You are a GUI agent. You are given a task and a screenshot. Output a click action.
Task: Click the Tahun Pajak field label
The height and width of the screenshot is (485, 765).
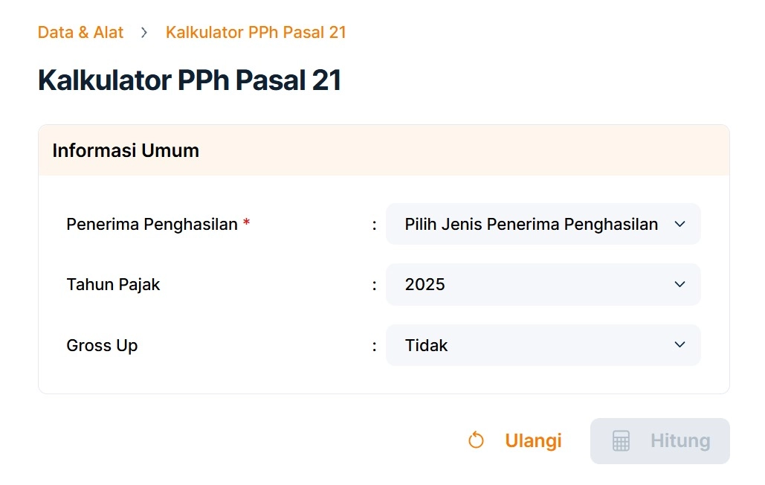point(113,284)
